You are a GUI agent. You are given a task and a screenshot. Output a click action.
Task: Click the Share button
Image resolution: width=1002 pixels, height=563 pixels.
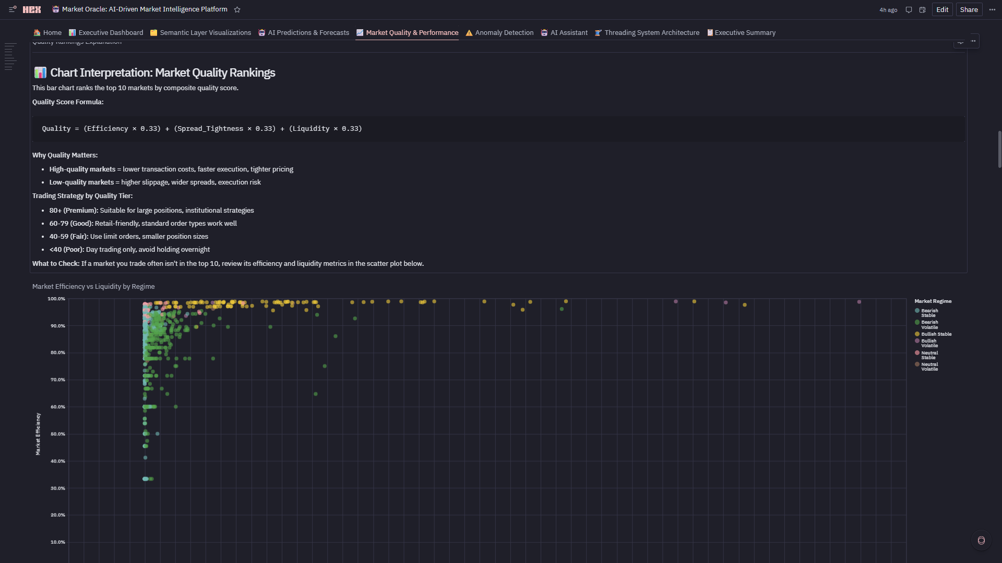click(969, 9)
